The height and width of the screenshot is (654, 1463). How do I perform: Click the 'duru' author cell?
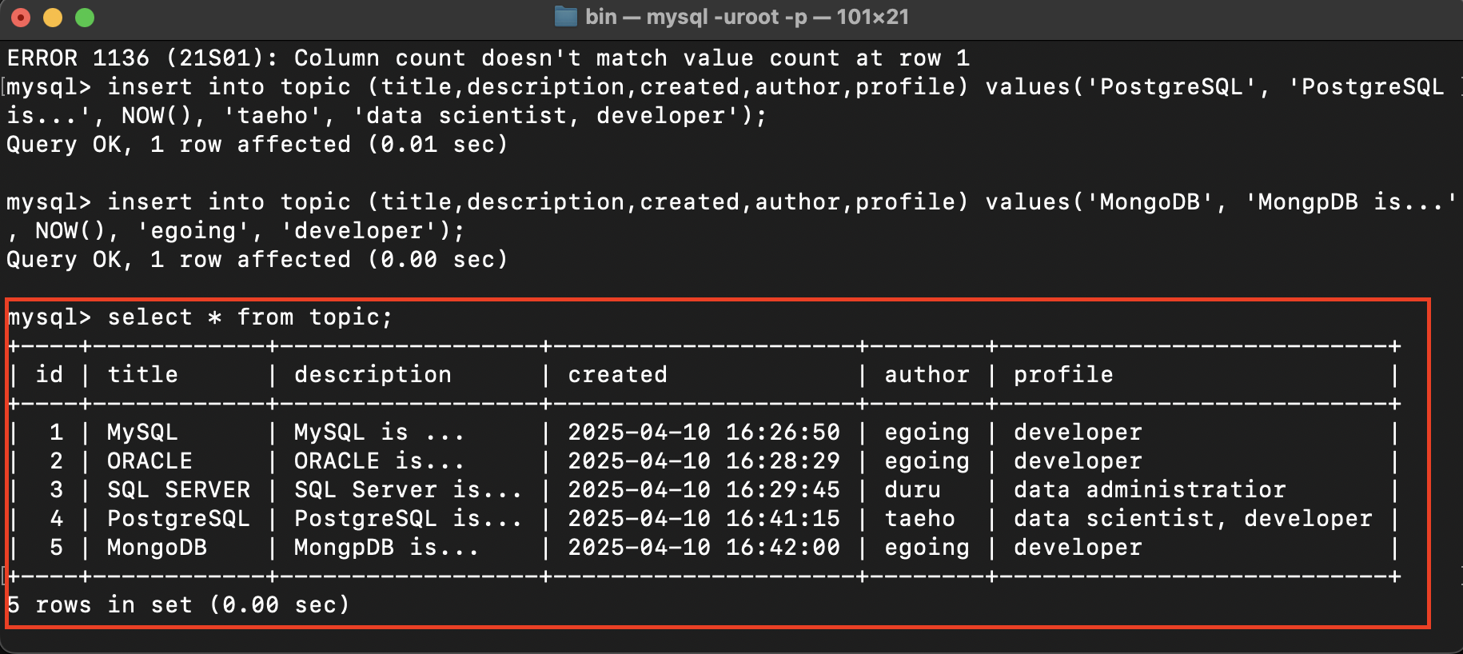[912, 490]
